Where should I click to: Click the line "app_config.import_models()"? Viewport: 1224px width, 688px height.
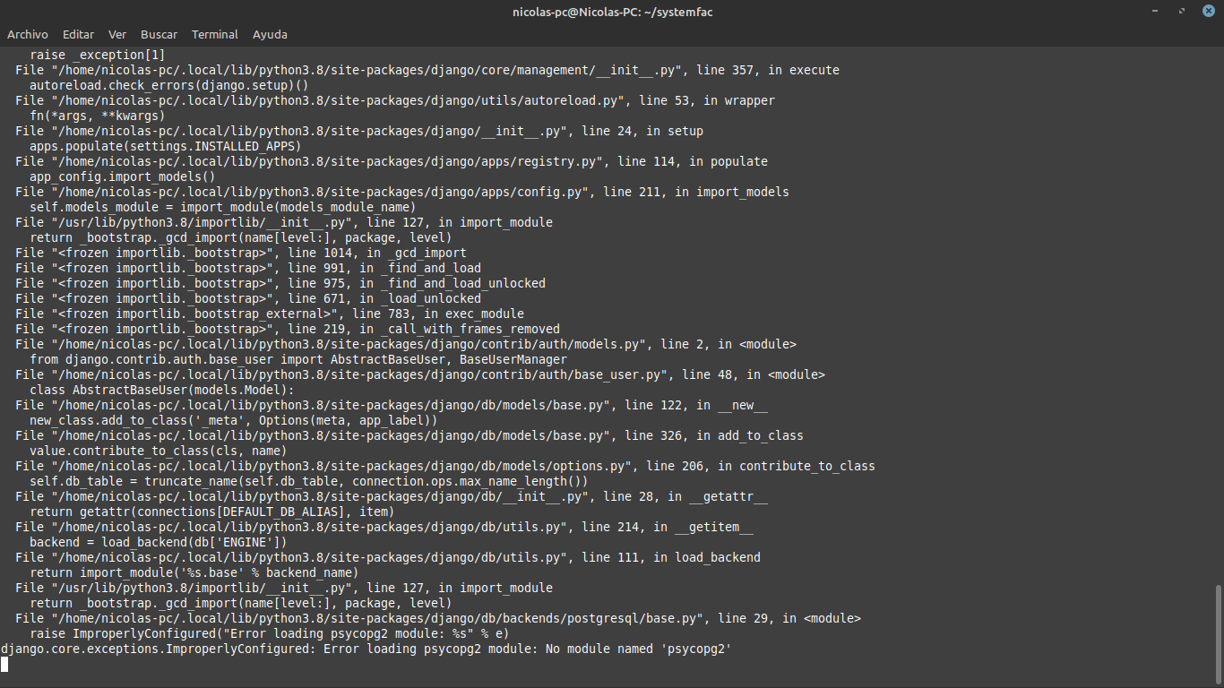[123, 176]
